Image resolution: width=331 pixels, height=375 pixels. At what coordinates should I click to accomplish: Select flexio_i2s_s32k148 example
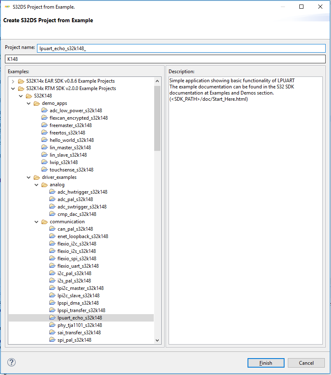[x=76, y=251]
